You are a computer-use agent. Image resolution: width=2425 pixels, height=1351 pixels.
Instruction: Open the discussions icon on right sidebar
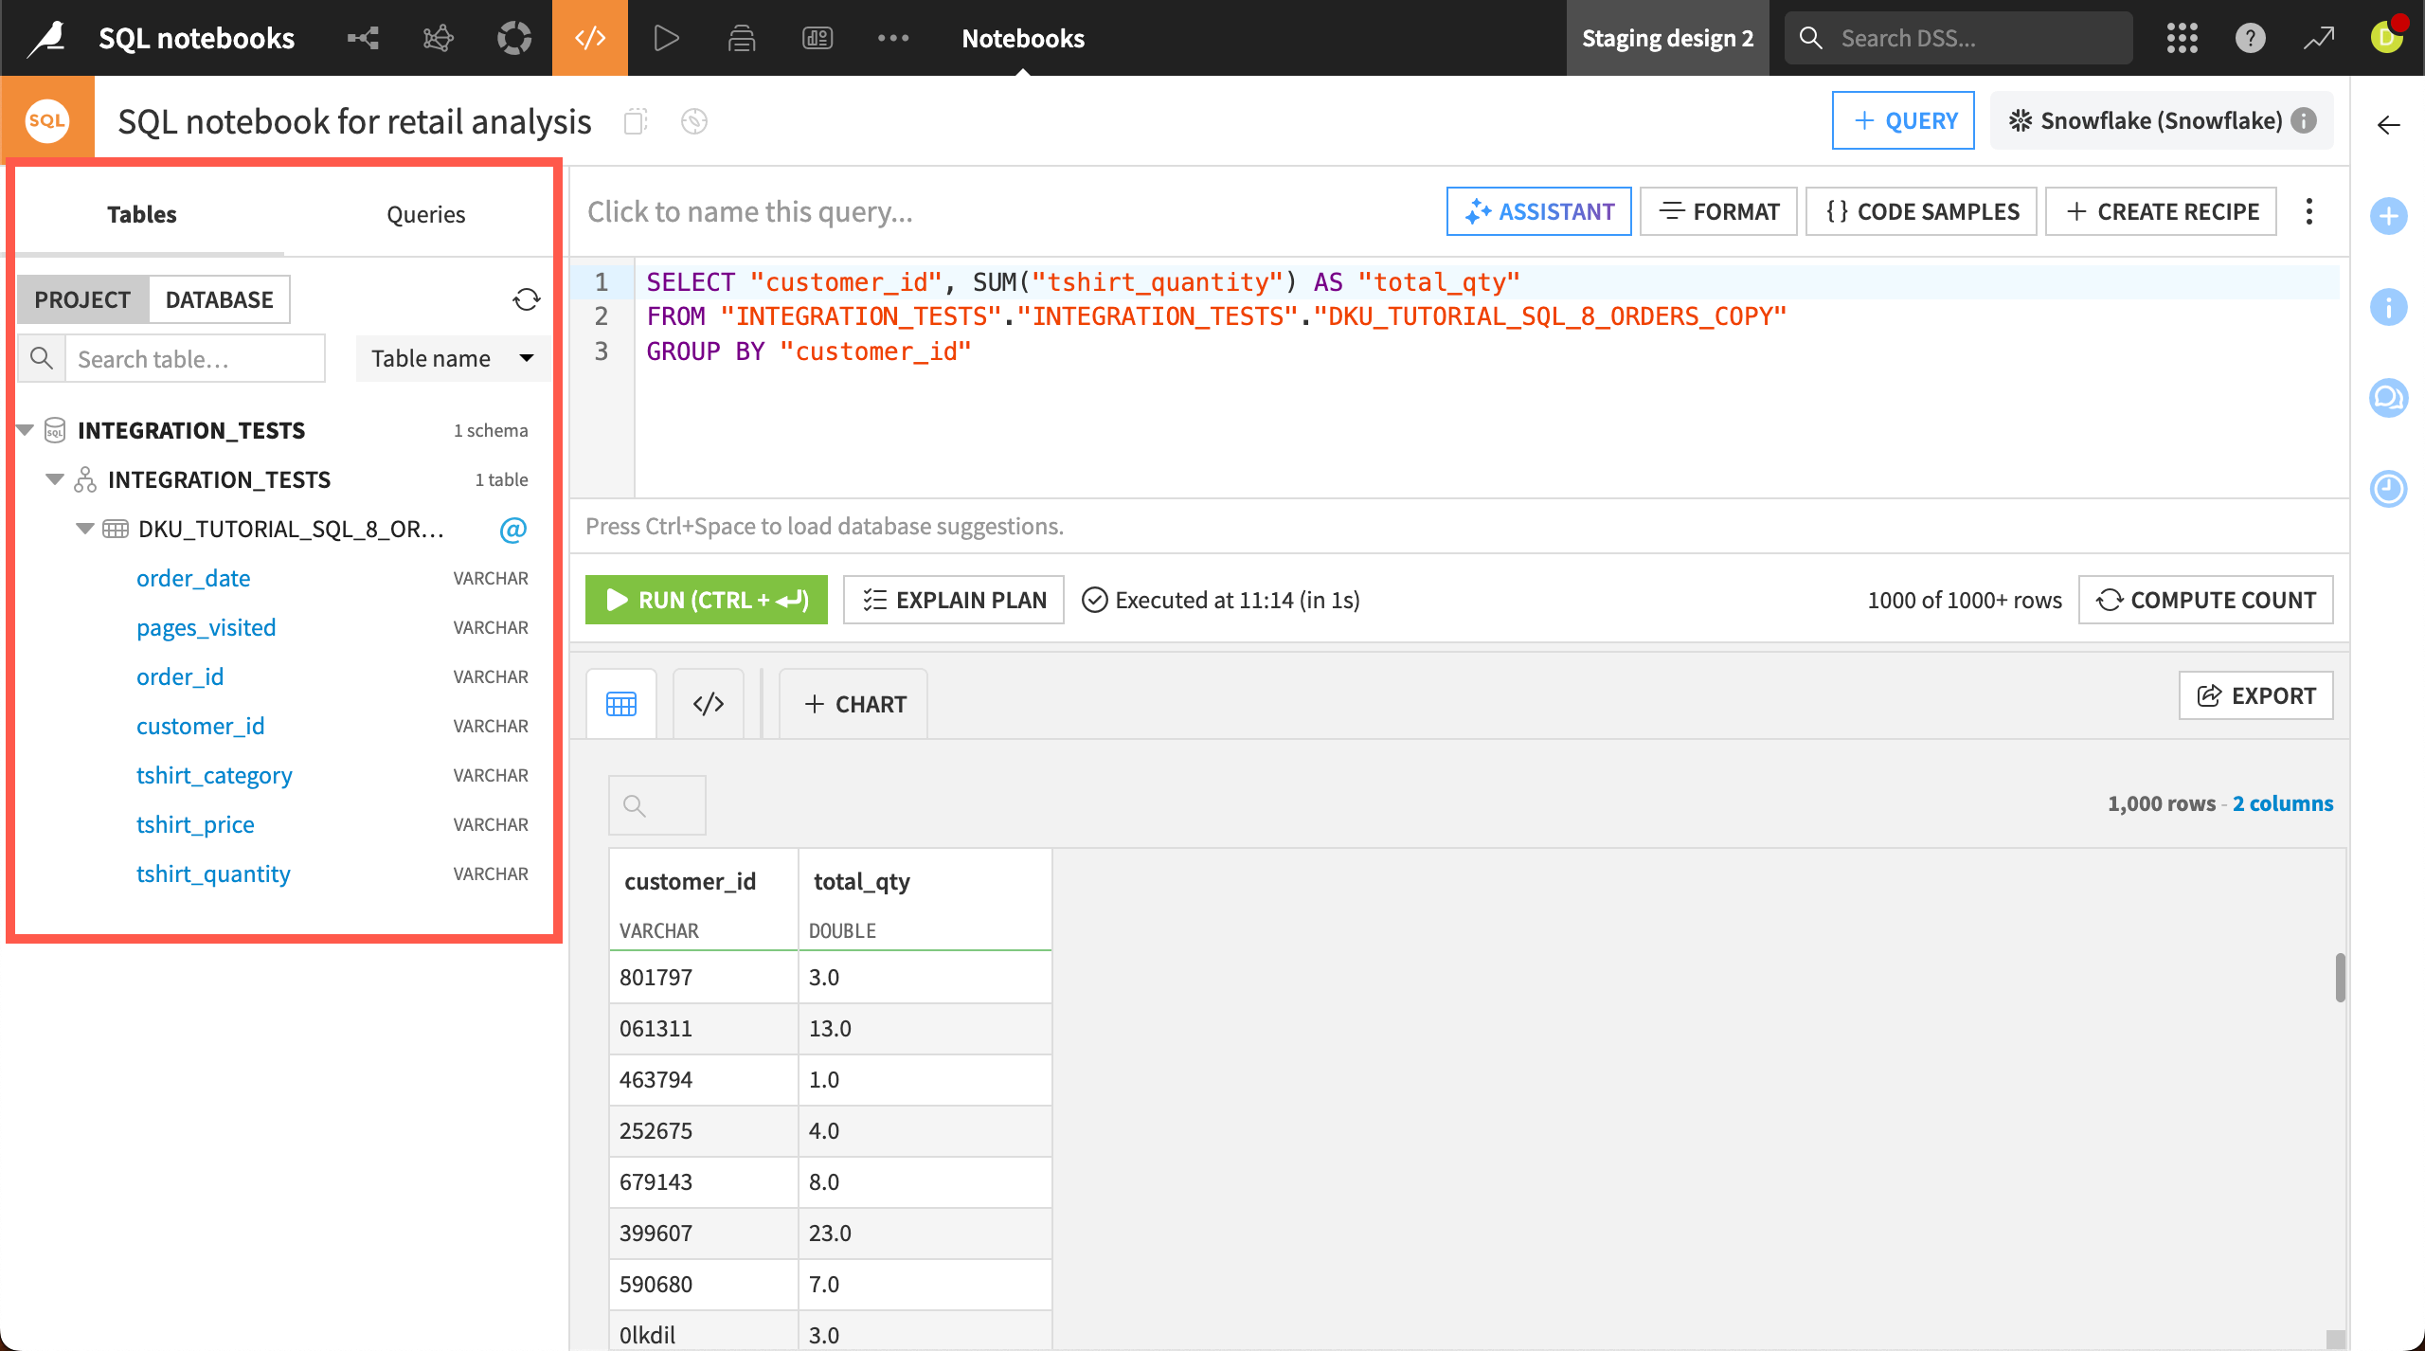tap(2389, 398)
